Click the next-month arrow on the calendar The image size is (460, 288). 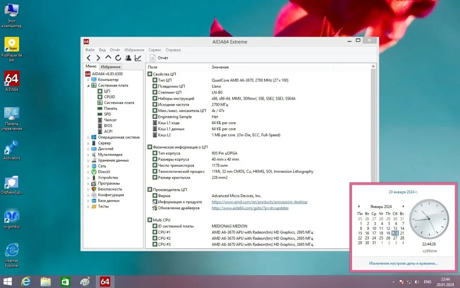403,206
